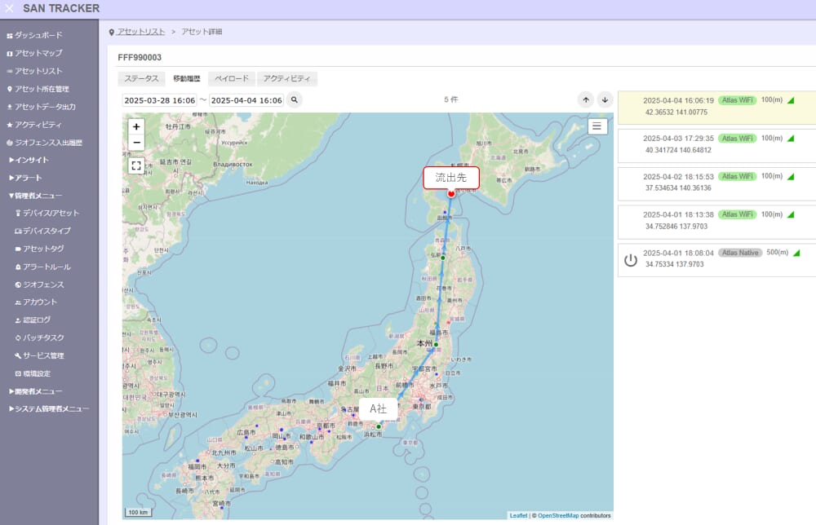Open the ペイロード tab
Viewport: 816px width, 525px height.
tap(232, 79)
